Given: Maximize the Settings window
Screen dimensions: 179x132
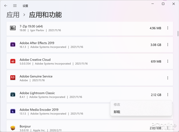Looking at the screenshot, I should 163,4.
